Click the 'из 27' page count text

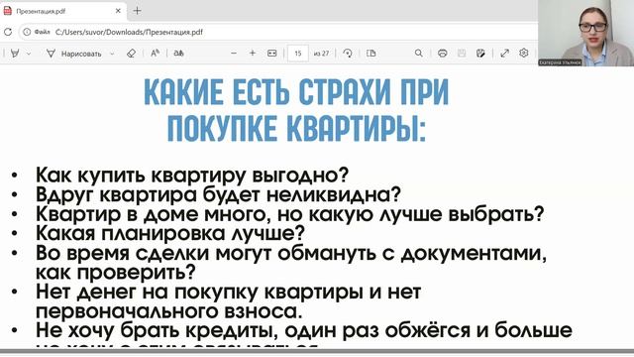(x=321, y=54)
